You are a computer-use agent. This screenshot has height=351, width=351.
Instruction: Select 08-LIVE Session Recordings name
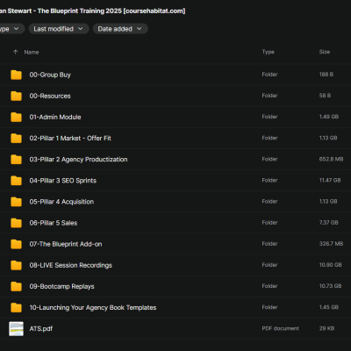[x=71, y=265]
